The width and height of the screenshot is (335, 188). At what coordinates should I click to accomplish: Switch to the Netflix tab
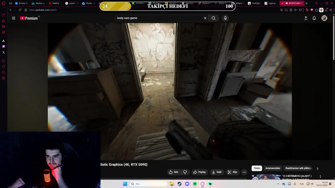[x=54, y=3]
